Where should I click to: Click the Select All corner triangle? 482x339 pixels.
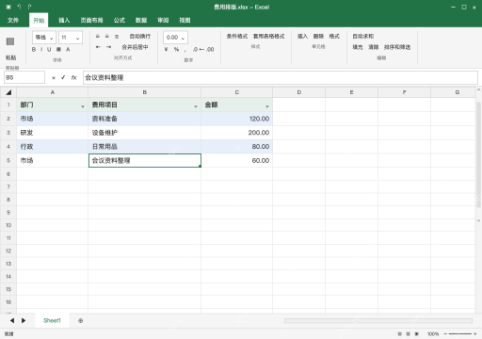[x=8, y=92]
